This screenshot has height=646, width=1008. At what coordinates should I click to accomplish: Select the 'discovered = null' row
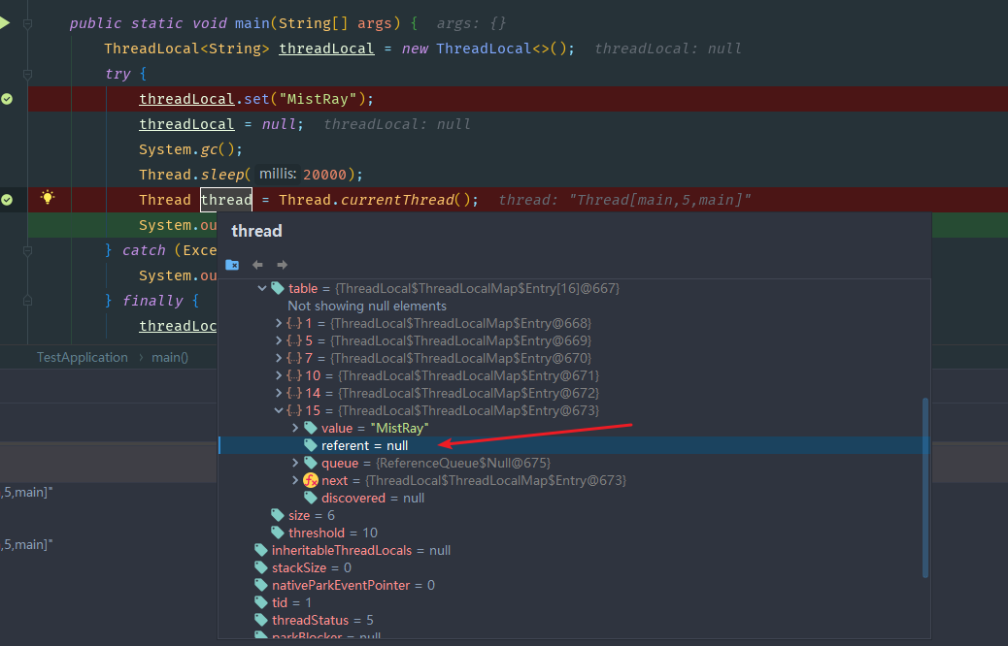point(572,498)
